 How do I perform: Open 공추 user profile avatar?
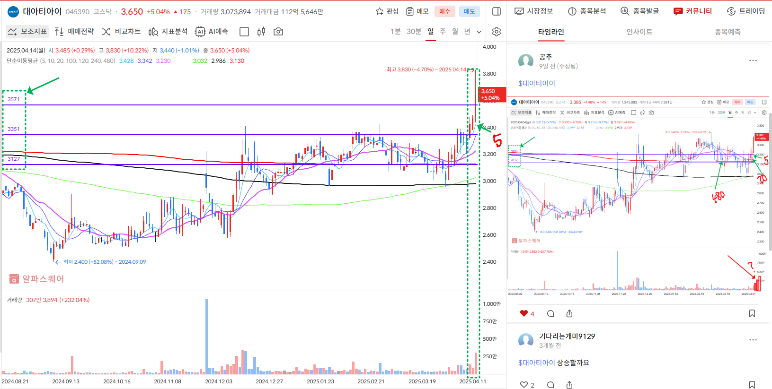(526, 61)
